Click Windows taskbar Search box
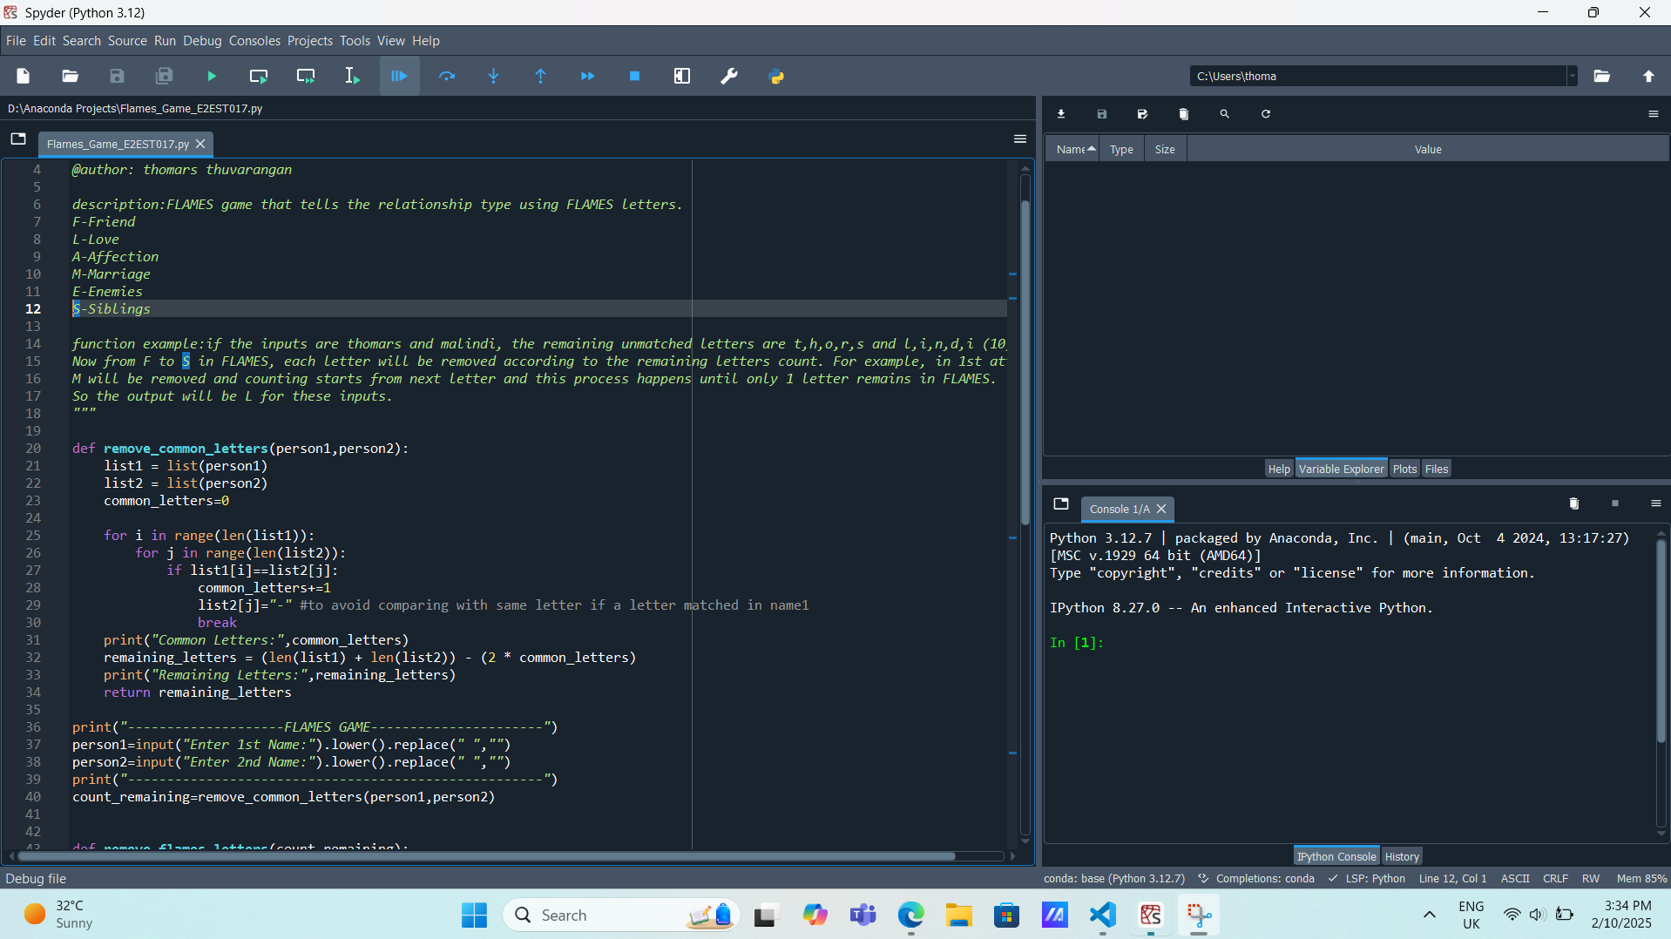 point(621,915)
